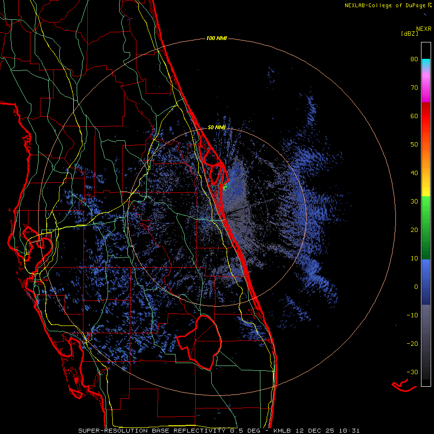Click the 30 value on the dBZ scale

(414, 202)
